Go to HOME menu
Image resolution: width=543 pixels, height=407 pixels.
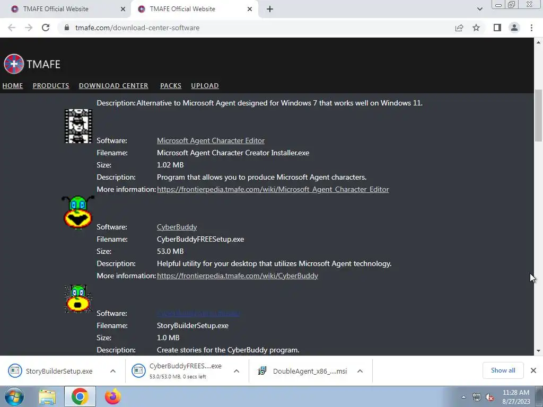[13, 85]
